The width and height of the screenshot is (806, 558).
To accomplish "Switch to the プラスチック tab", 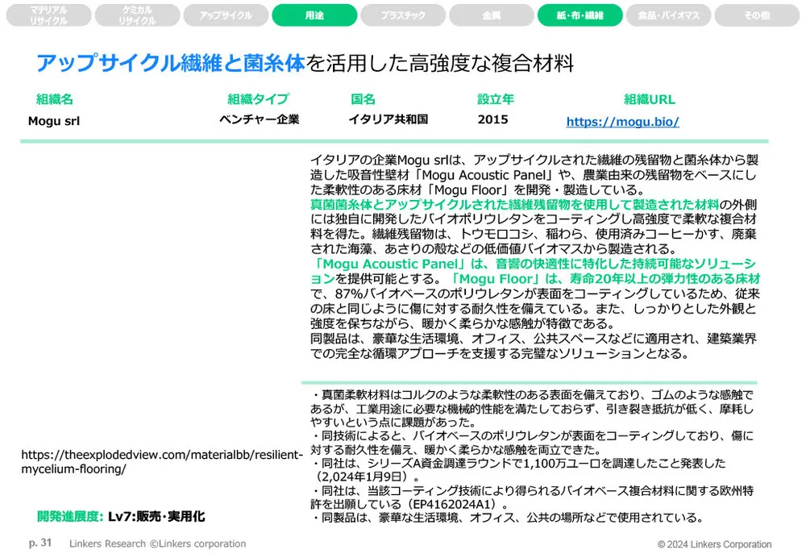I will [x=403, y=15].
